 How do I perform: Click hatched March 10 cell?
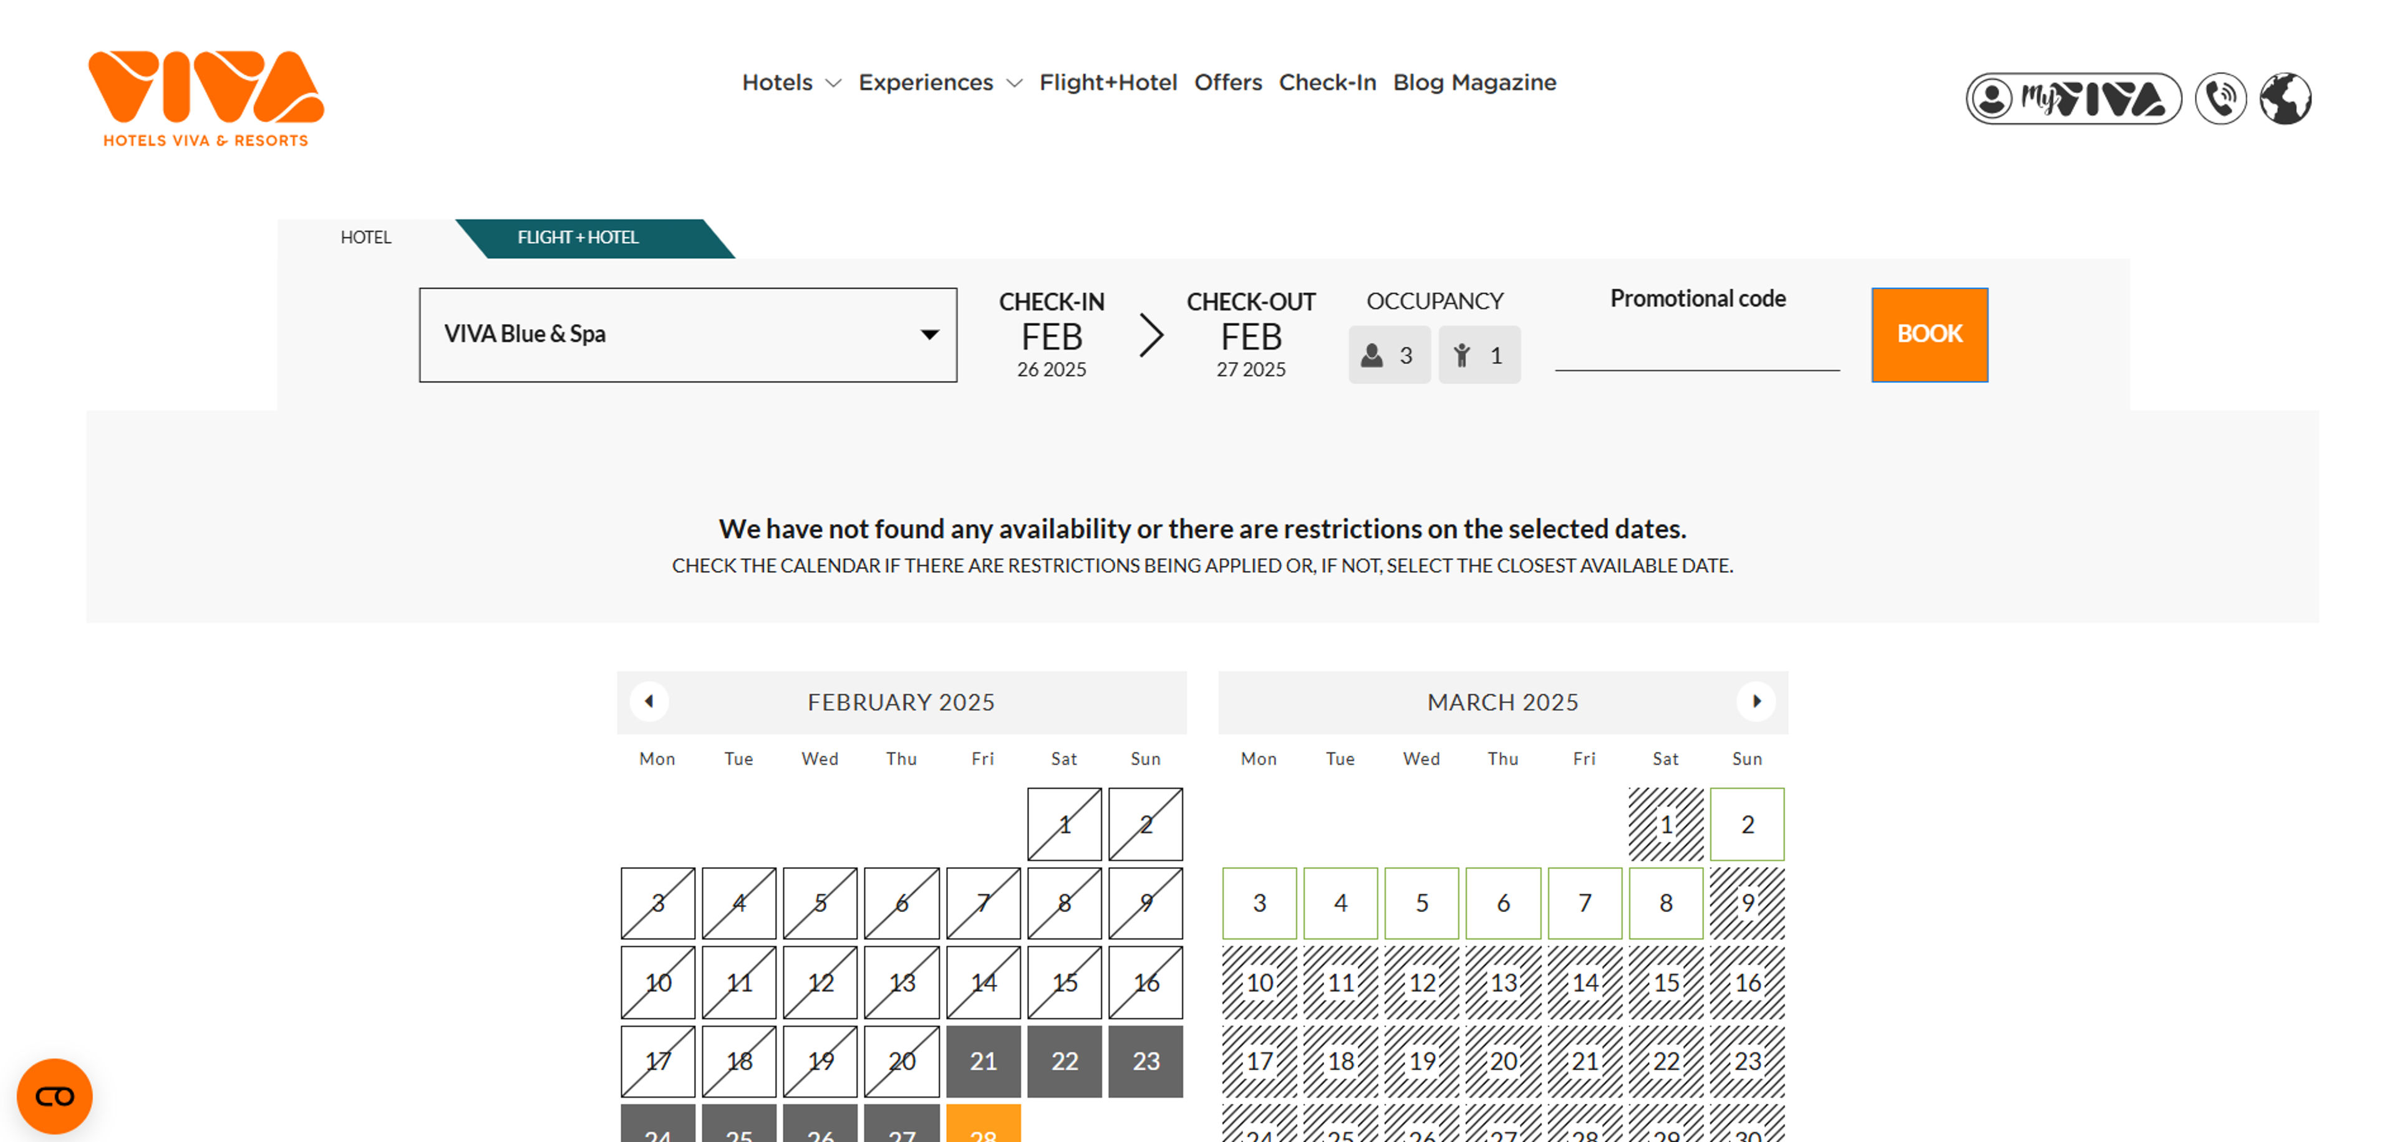coord(1259,982)
